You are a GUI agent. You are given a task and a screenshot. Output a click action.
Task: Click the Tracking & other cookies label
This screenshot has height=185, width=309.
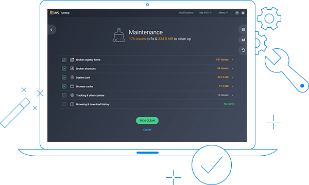pyautogui.click(x=90, y=96)
